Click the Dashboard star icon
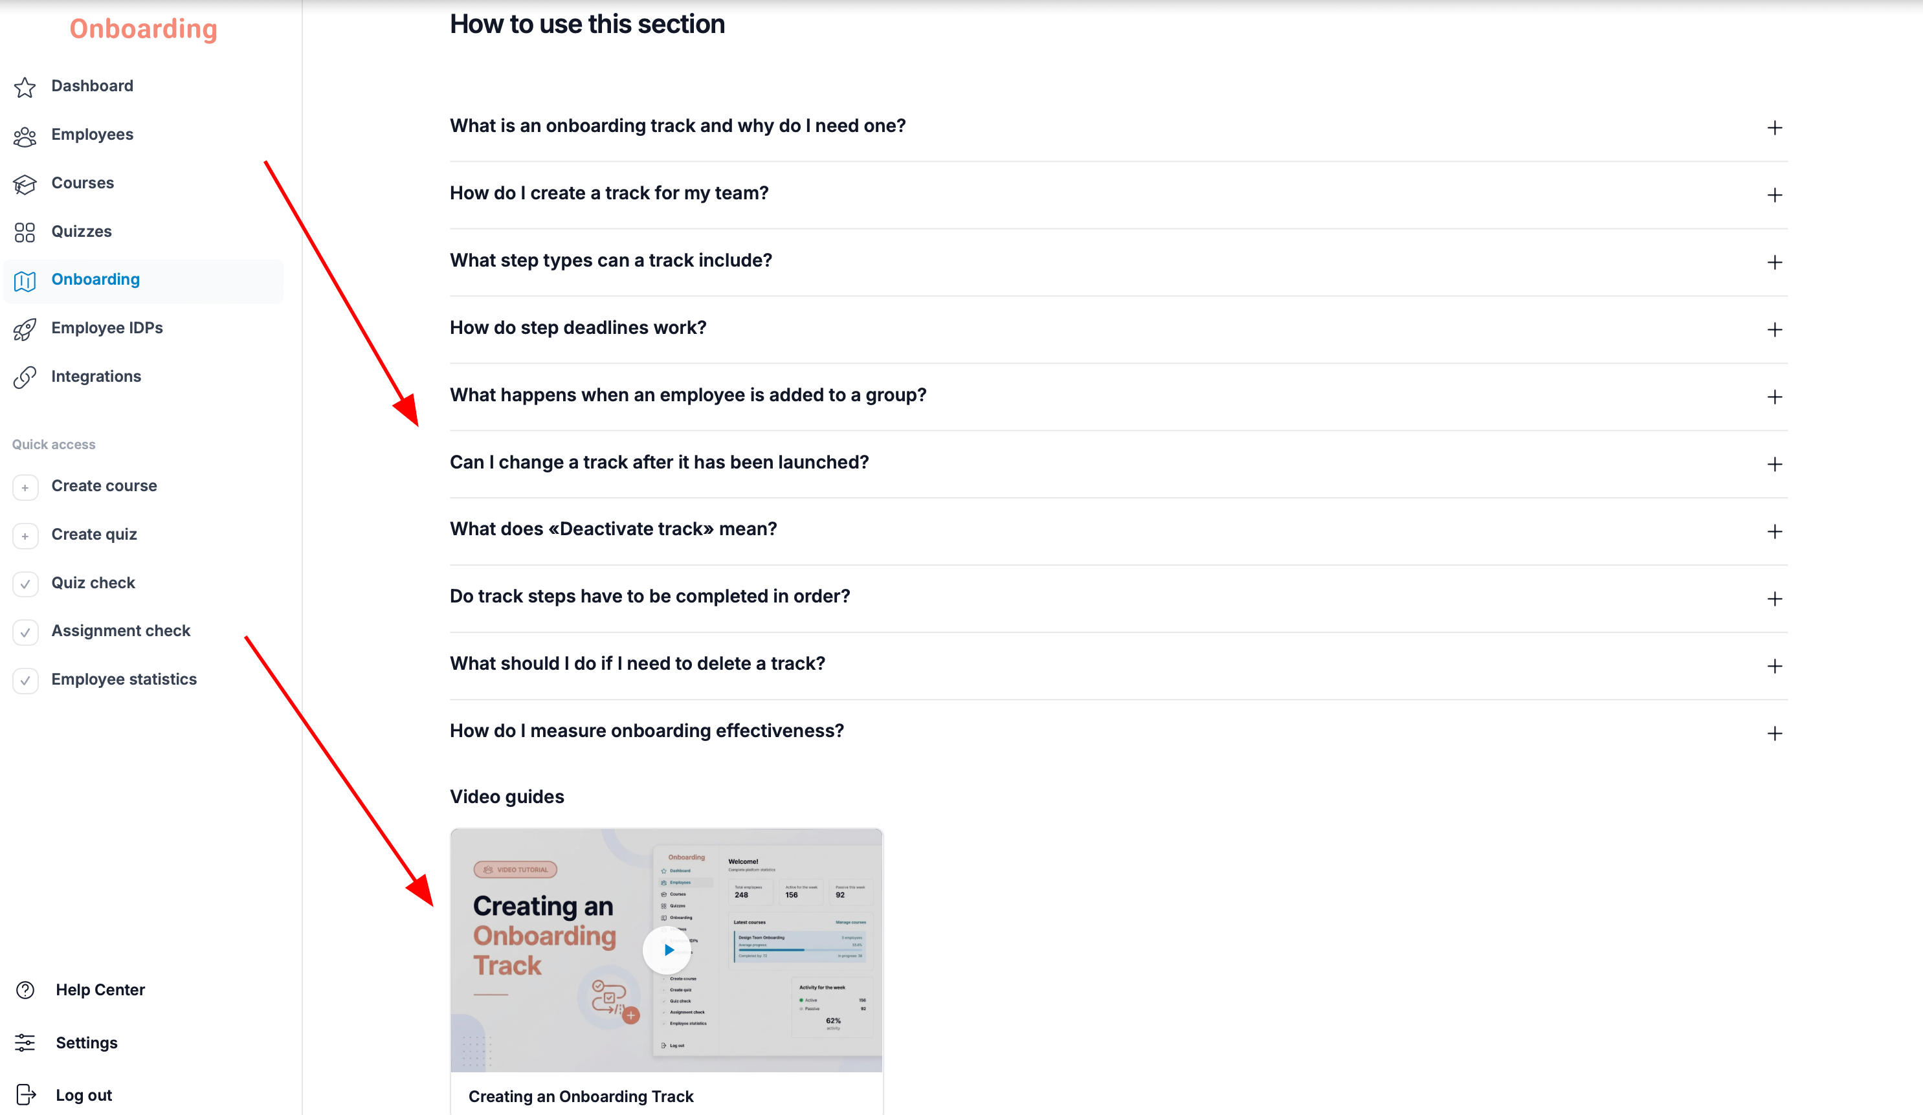The width and height of the screenshot is (1923, 1115). pos(25,87)
